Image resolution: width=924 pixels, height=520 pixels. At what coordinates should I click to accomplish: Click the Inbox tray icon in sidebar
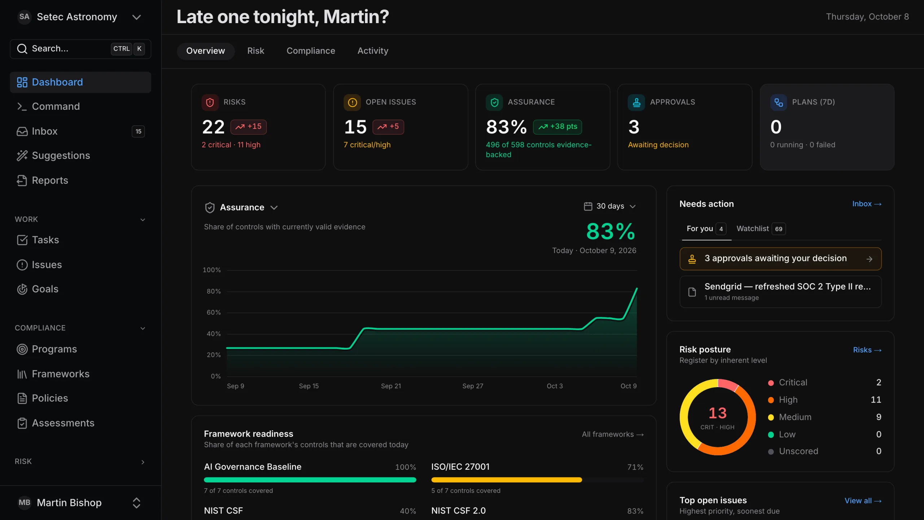22,131
